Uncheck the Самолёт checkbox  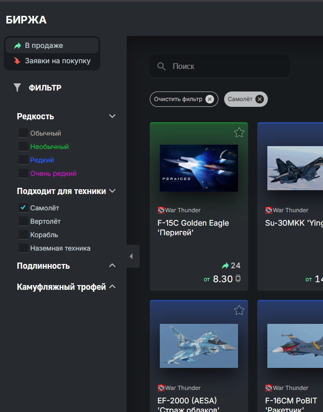pyautogui.click(x=24, y=208)
